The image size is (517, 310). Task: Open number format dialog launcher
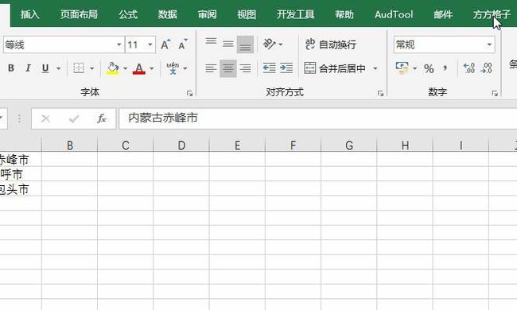coord(495,94)
